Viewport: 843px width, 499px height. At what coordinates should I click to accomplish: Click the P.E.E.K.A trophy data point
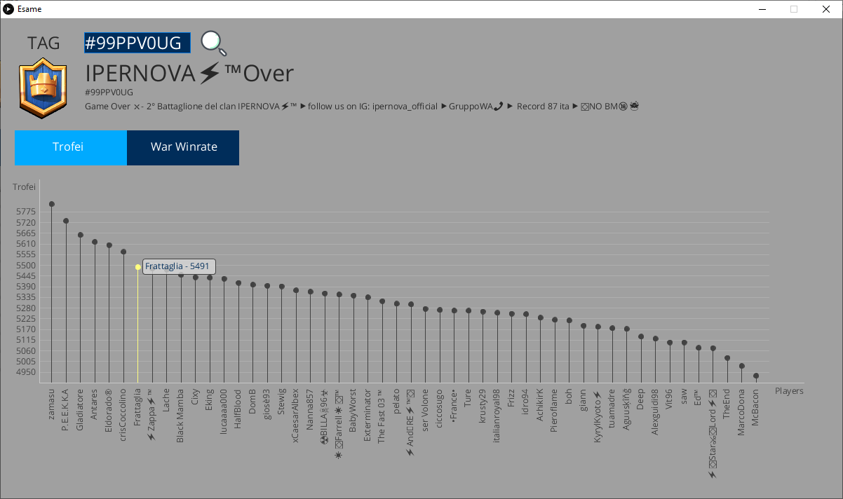tap(66, 221)
